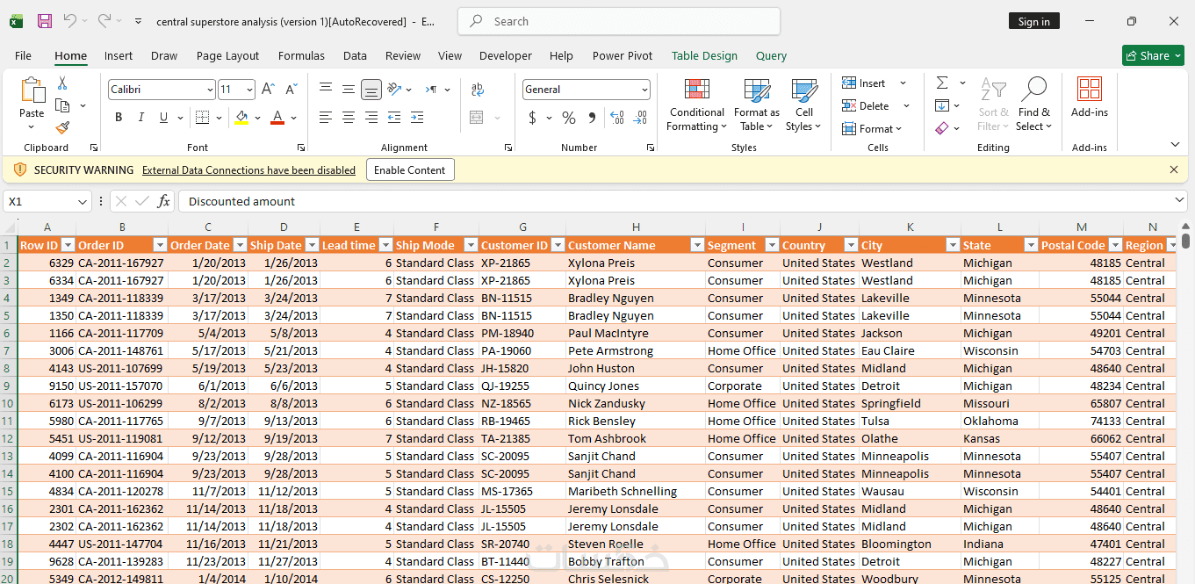Click the Format Painter brush icon
Image resolution: width=1195 pixels, height=584 pixels.
[62, 127]
